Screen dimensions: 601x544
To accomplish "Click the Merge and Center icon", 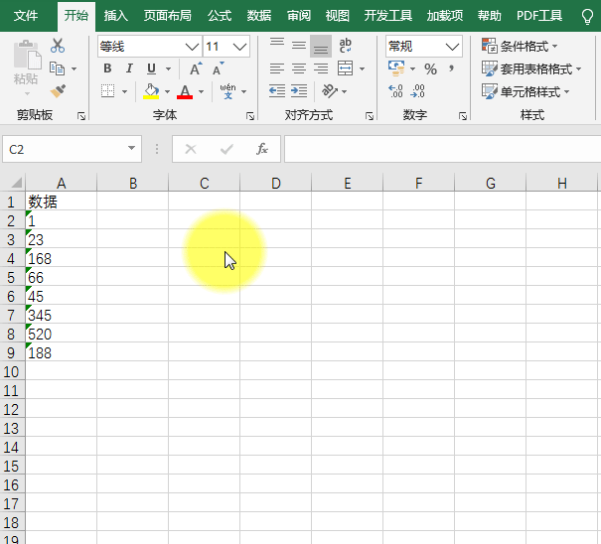I will pos(345,68).
